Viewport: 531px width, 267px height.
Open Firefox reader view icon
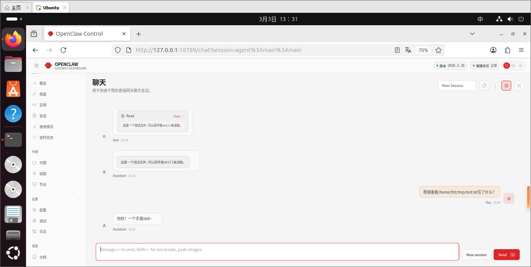(397, 50)
